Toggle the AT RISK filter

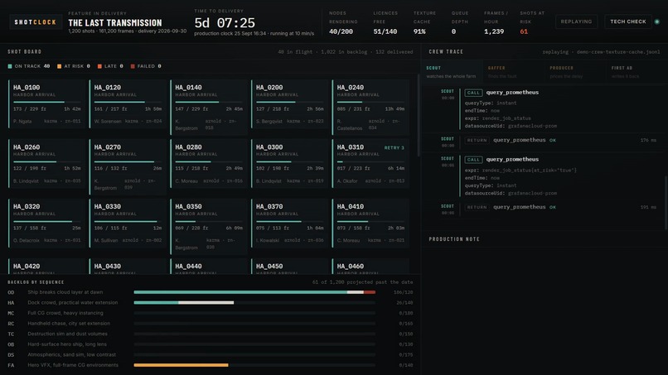74,66
